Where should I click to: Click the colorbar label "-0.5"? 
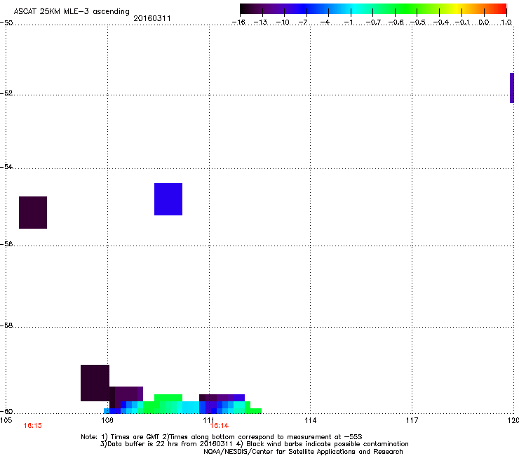click(x=418, y=22)
